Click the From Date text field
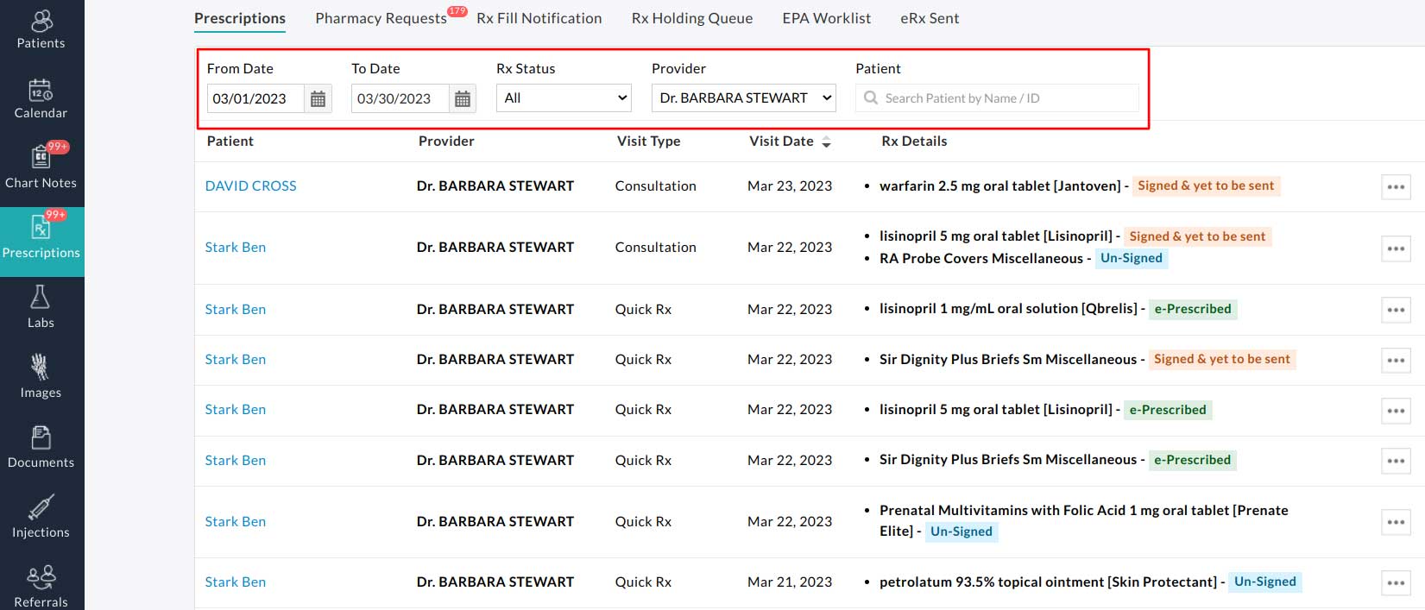This screenshot has width=1425, height=610. coord(255,99)
